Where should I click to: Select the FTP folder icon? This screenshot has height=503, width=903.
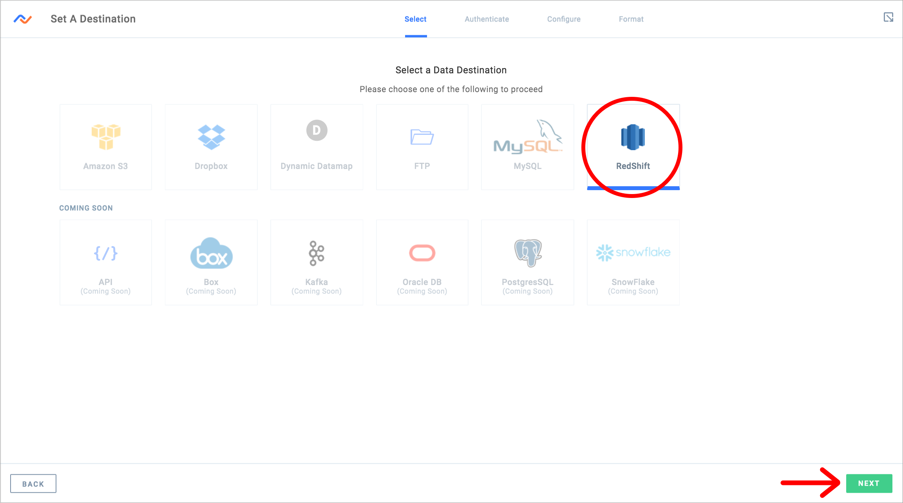[x=422, y=137]
